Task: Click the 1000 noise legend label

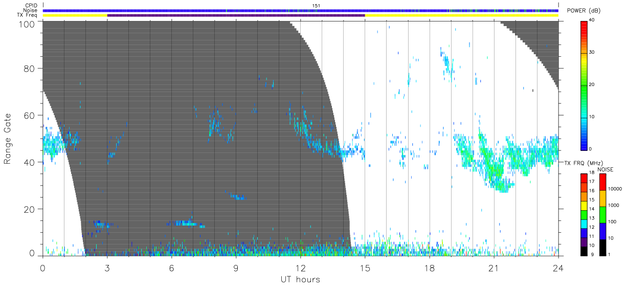Action: (613, 205)
